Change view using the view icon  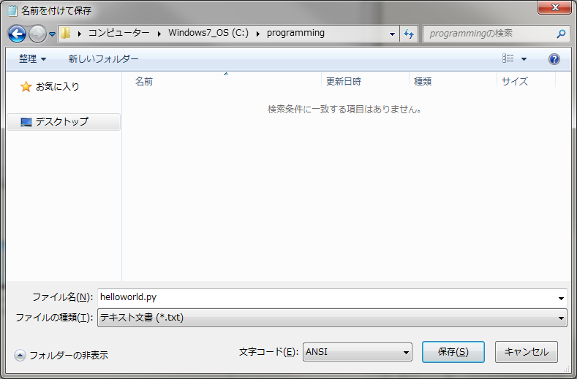tap(508, 58)
